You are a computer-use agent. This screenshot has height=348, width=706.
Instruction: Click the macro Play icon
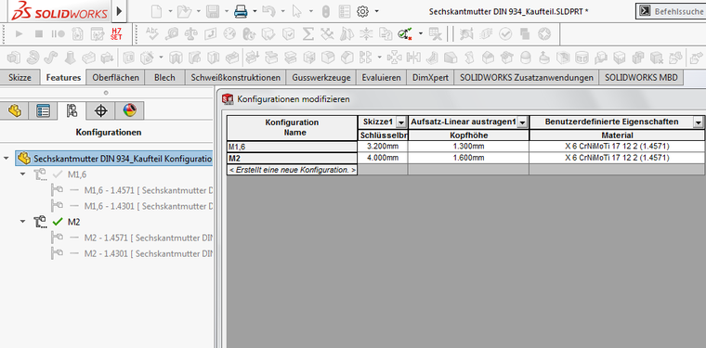coord(19,33)
